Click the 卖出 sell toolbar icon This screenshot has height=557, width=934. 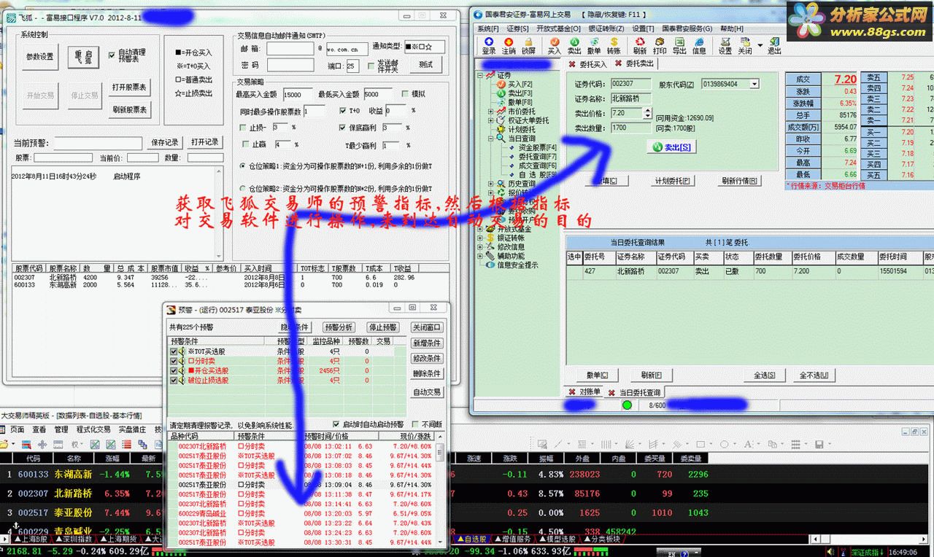pos(574,46)
